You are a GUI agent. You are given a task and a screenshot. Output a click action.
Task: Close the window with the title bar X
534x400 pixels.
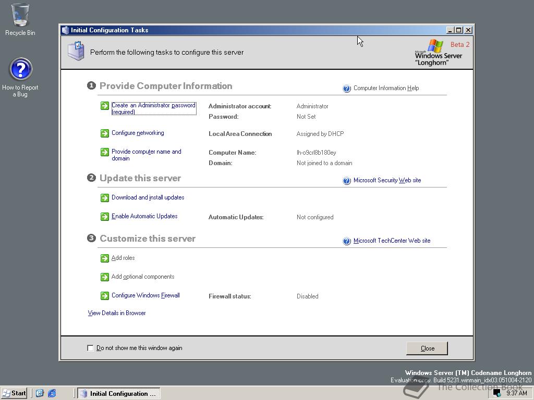468,30
